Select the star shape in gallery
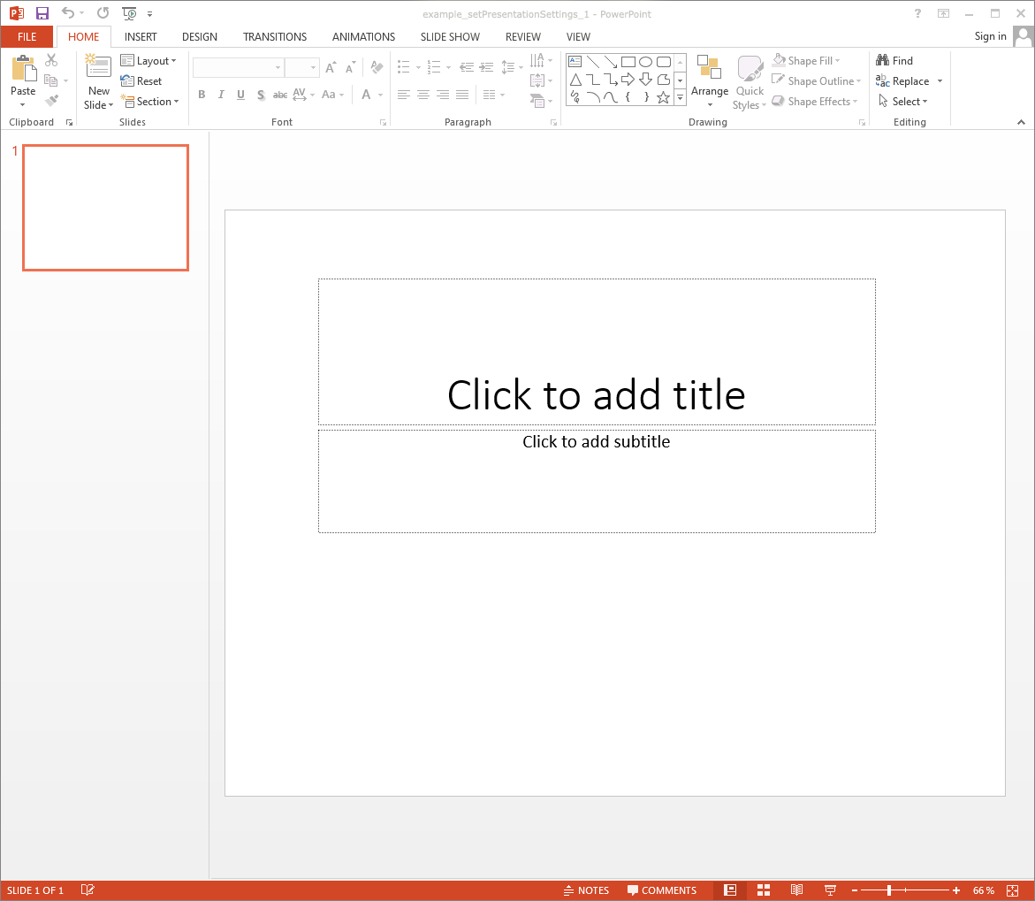The width and height of the screenshot is (1035, 901). tap(664, 97)
